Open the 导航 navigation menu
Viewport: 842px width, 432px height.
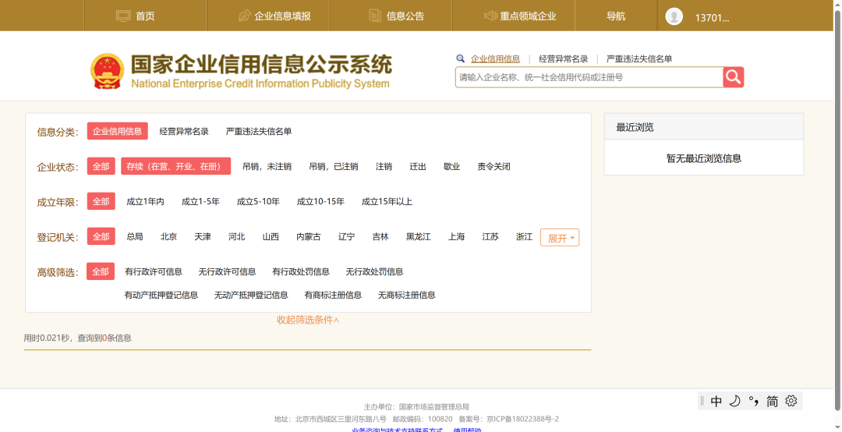(x=616, y=16)
